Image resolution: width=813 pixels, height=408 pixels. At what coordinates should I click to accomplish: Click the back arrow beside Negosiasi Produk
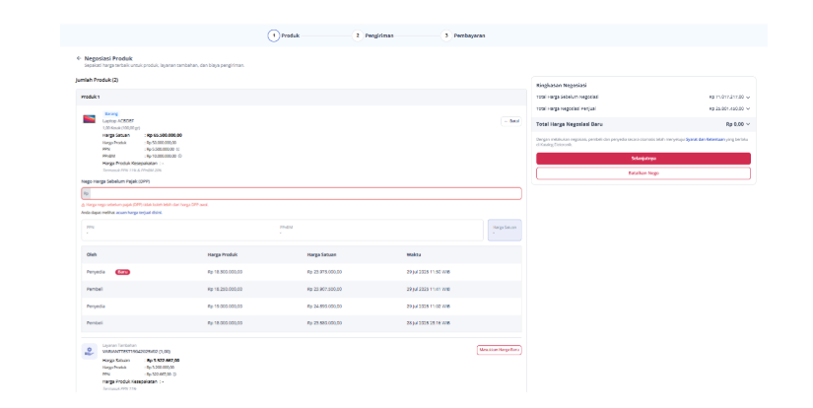point(79,58)
